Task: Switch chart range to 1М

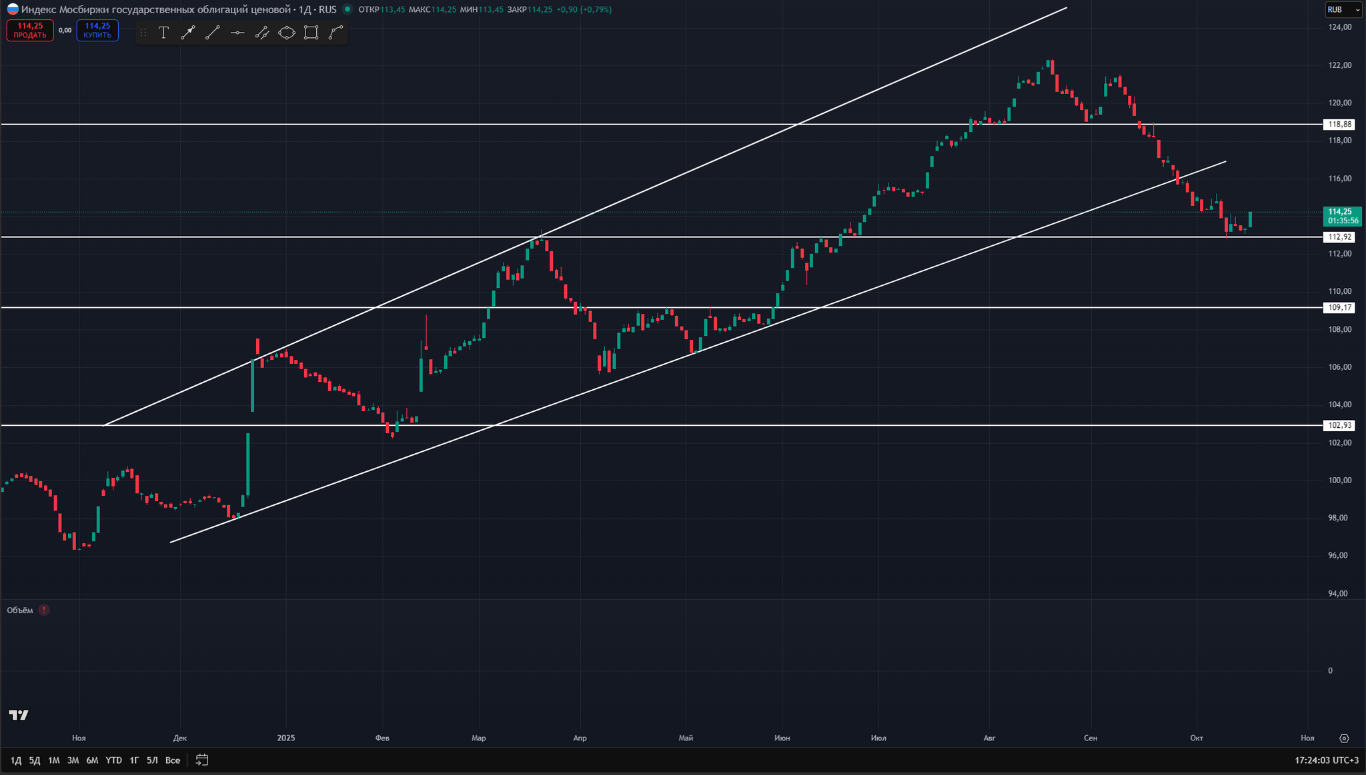Action: (x=54, y=760)
